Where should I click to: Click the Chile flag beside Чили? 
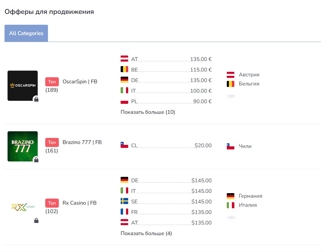(230, 146)
